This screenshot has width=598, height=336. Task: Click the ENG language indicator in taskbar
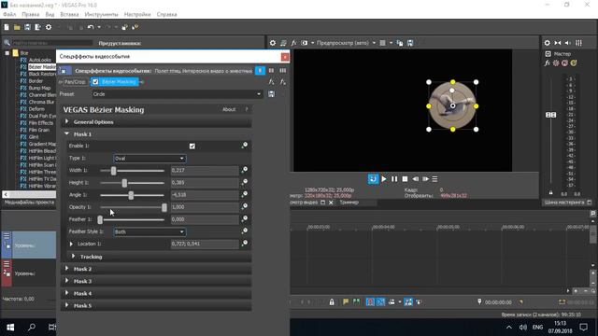coord(538,328)
